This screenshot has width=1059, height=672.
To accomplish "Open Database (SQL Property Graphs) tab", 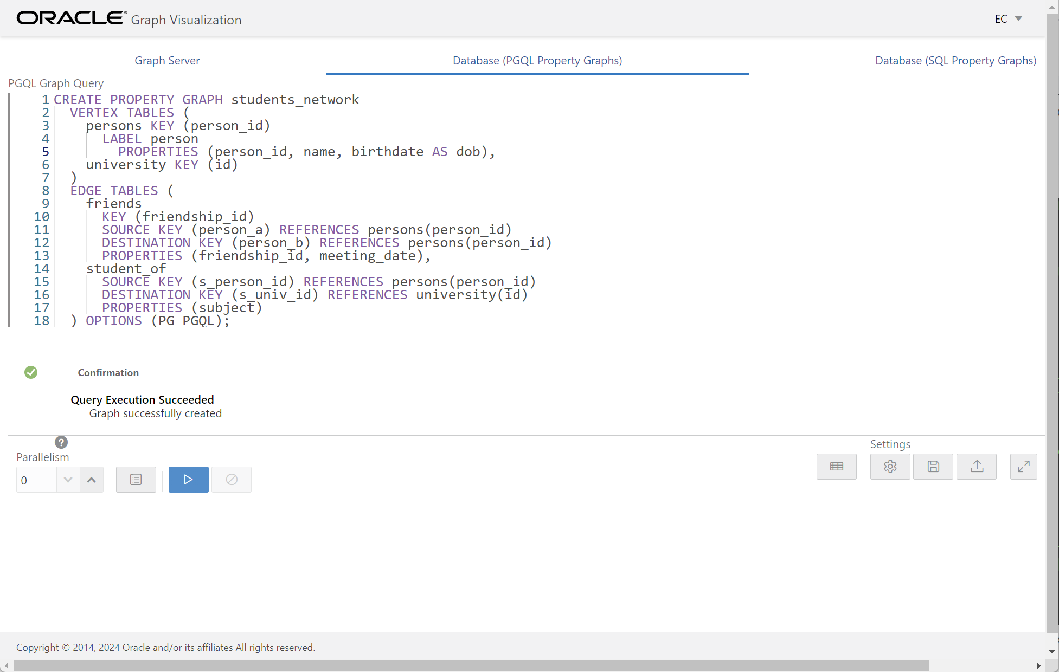I will (x=955, y=61).
